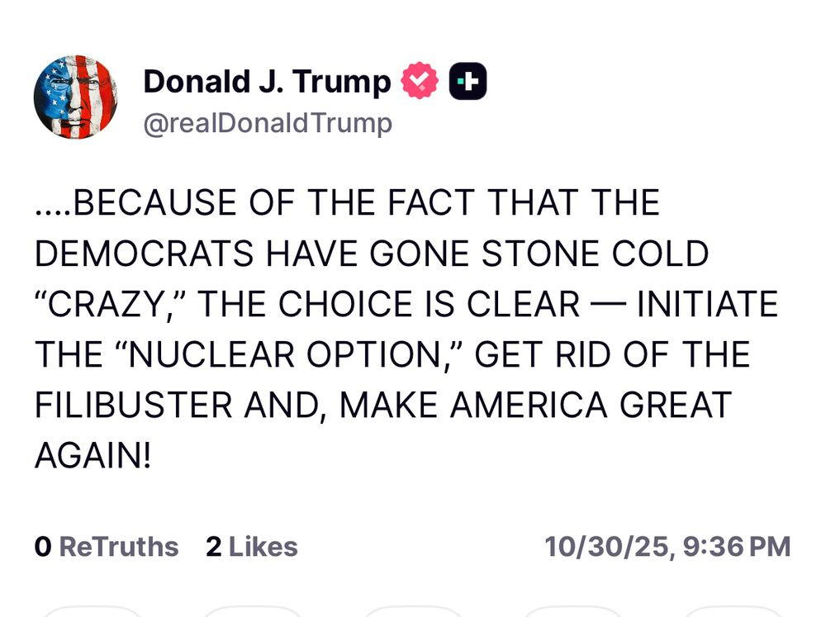The image size is (826, 617).
Task: Click AGAIN! on the post's last line
Action: (x=93, y=455)
